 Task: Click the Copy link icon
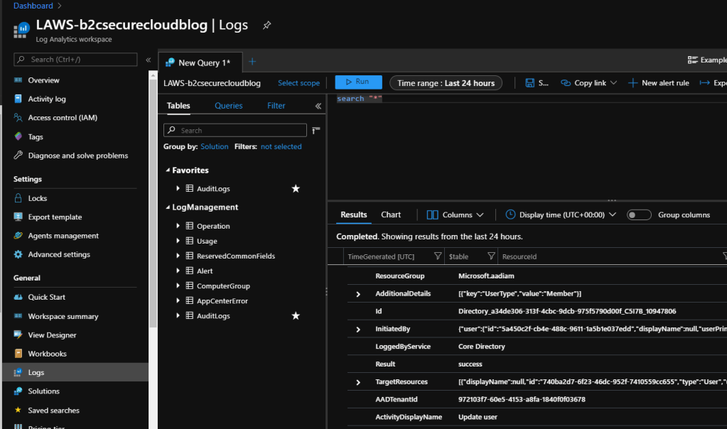(566, 83)
